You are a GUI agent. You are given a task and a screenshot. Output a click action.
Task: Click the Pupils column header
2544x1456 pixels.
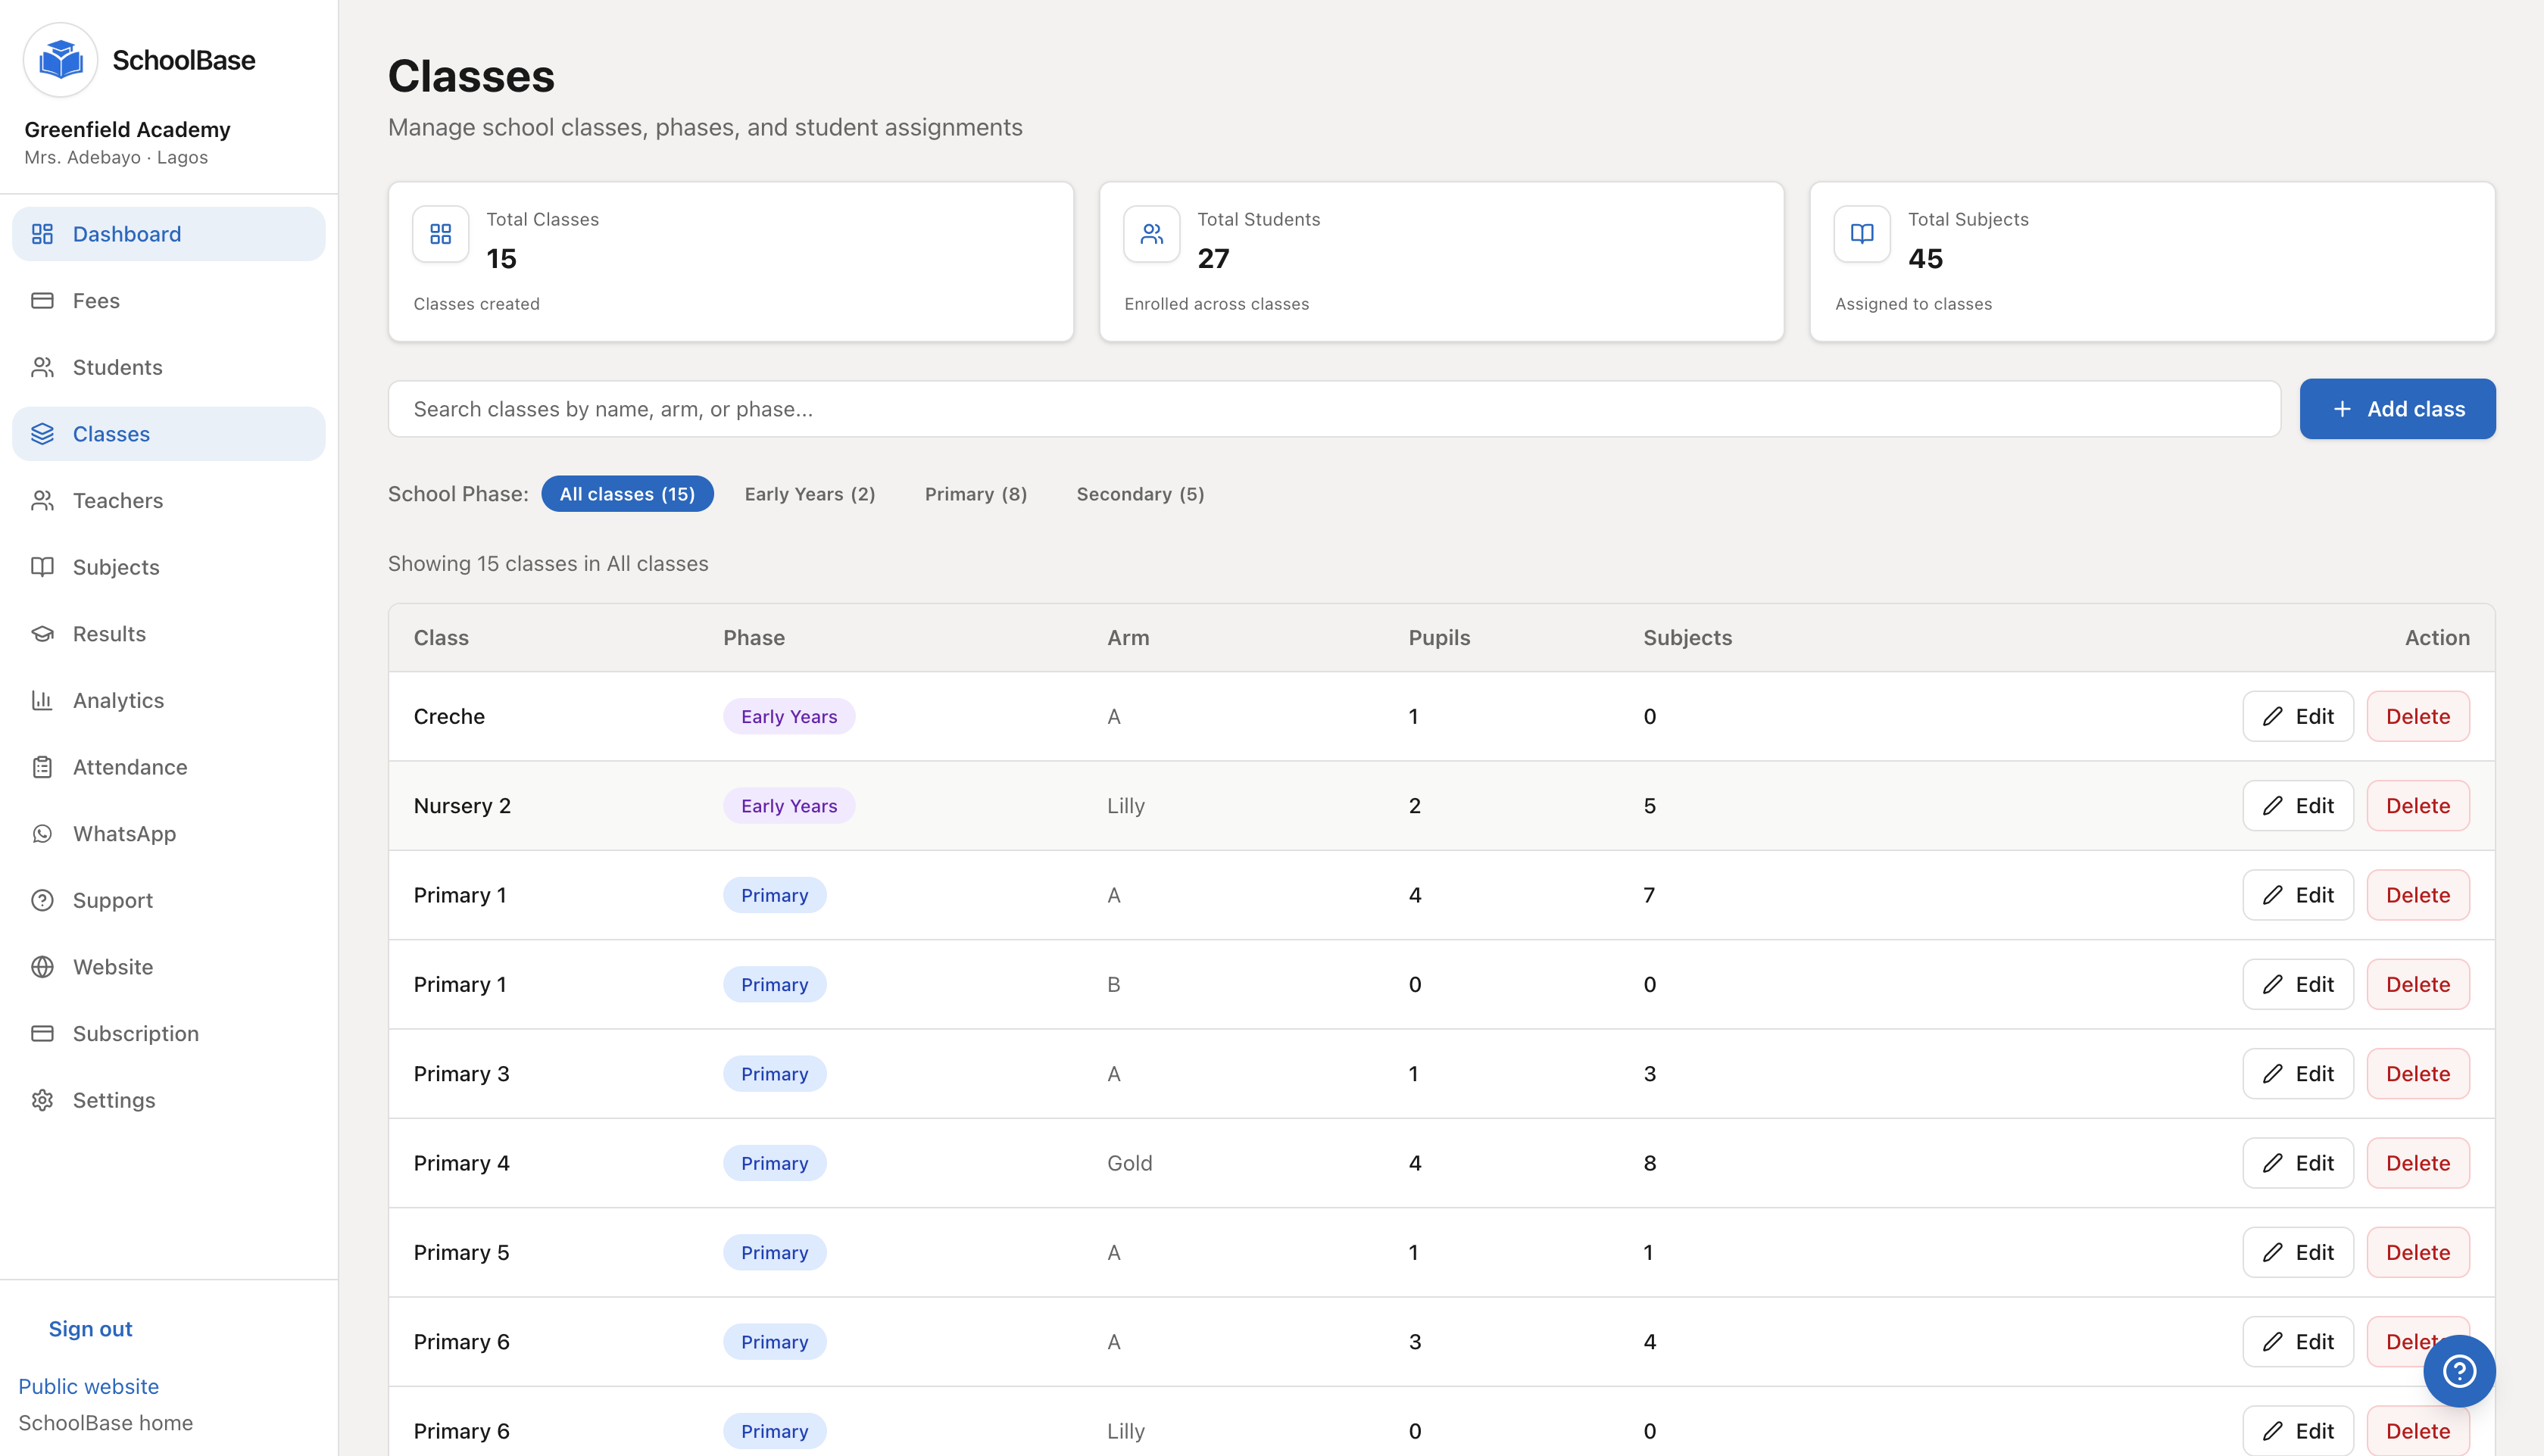click(1439, 638)
